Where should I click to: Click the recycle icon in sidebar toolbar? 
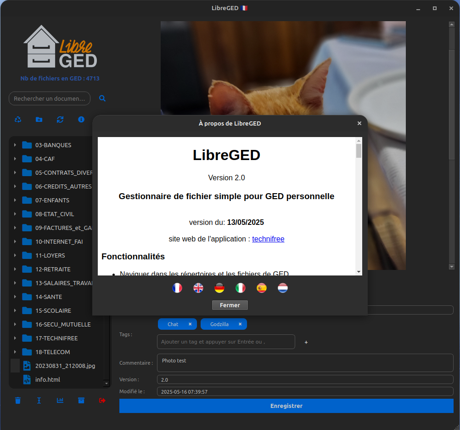18,120
